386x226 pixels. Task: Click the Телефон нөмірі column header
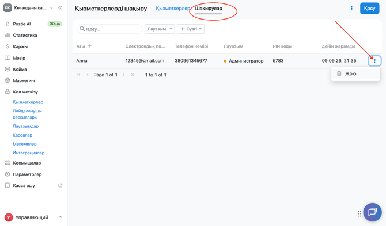pos(191,46)
